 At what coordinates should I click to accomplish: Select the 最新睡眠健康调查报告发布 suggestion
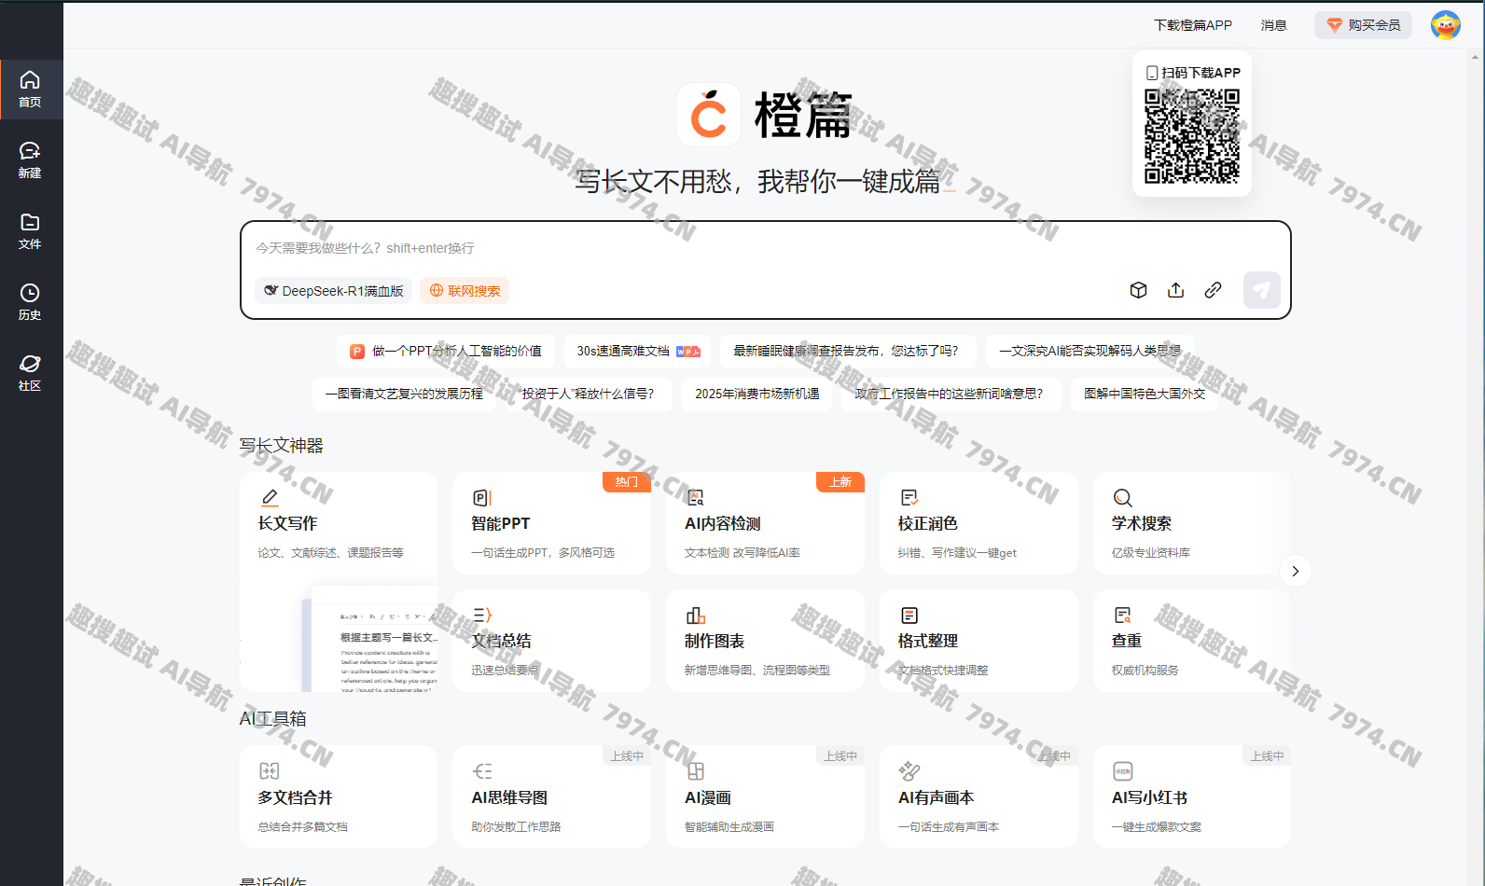(847, 351)
